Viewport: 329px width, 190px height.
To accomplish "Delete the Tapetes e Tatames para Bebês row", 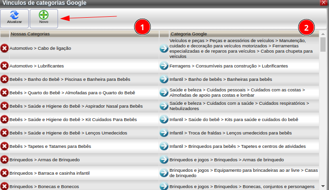I will [4, 146].
